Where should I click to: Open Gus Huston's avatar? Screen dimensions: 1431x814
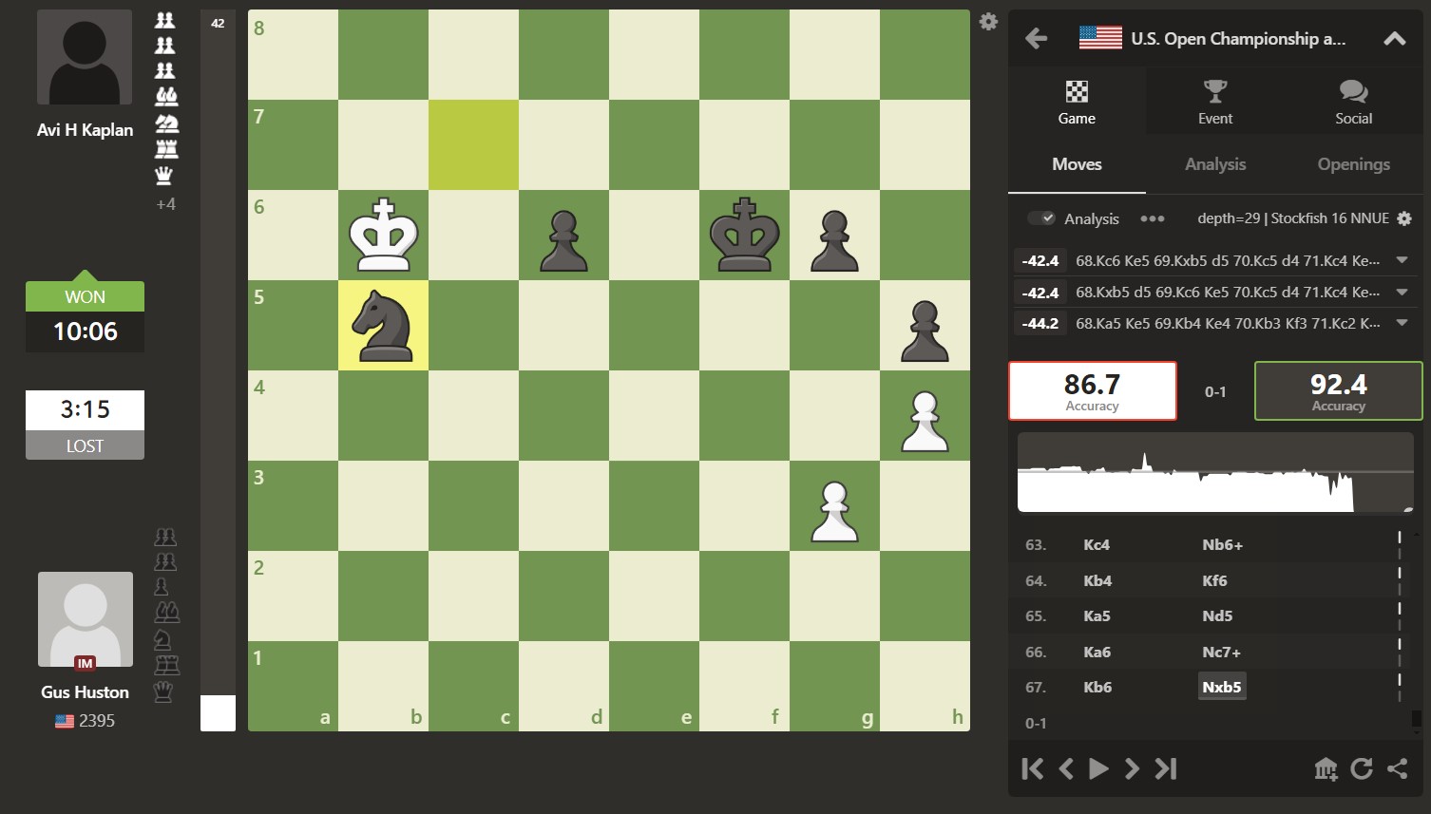pos(86,619)
